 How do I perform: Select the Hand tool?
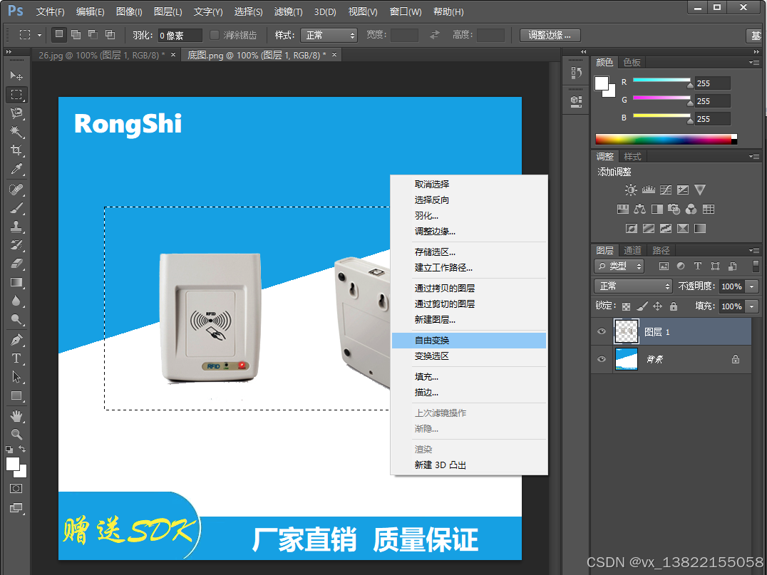point(16,416)
